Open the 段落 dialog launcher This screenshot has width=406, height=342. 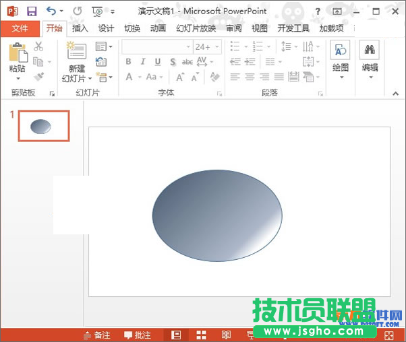[320, 94]
